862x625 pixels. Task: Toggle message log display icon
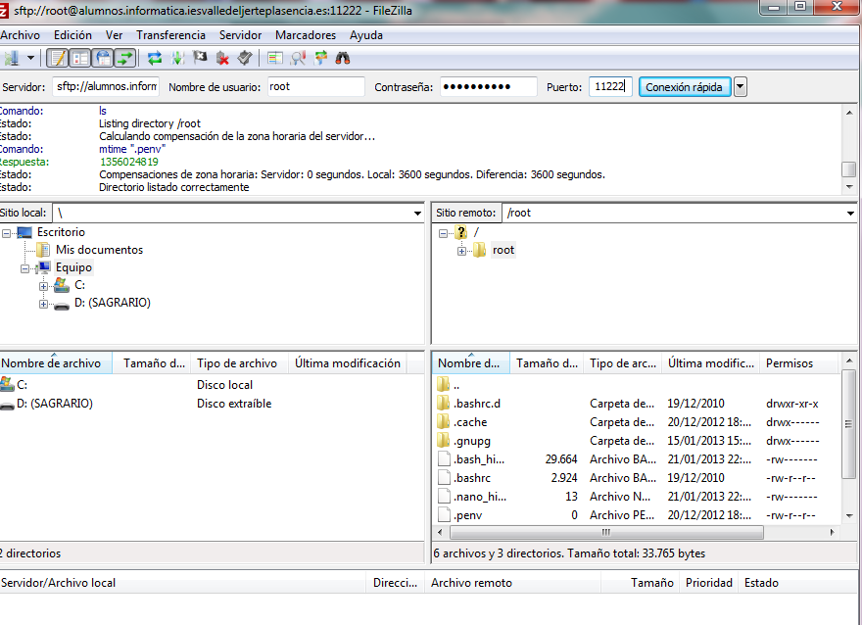(57, 58)
